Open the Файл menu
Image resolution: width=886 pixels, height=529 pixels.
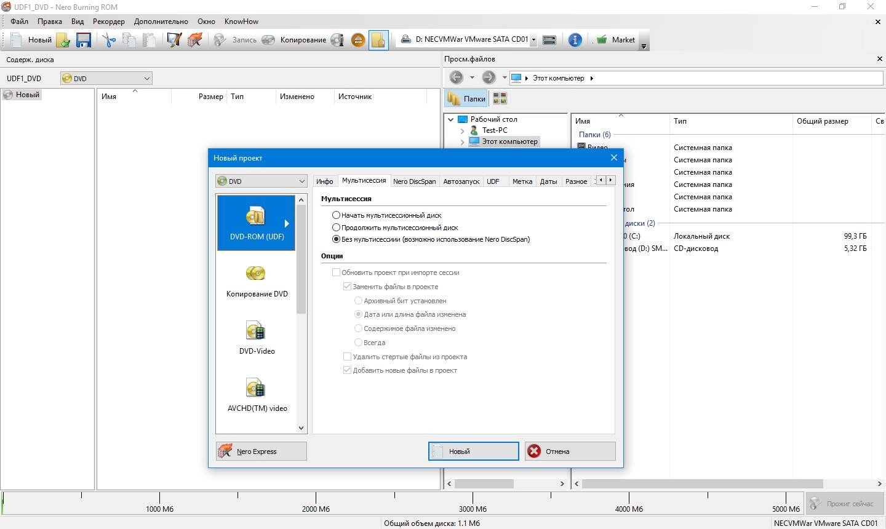(x=19, y=21)
